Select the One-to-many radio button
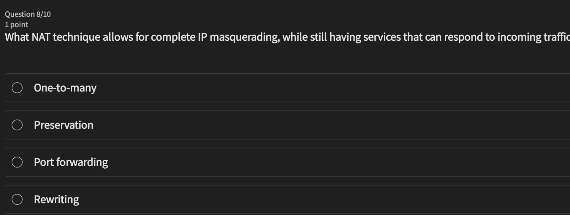This screenshot has height=215, width=570. pyautogui.click(x=17, y=88)
